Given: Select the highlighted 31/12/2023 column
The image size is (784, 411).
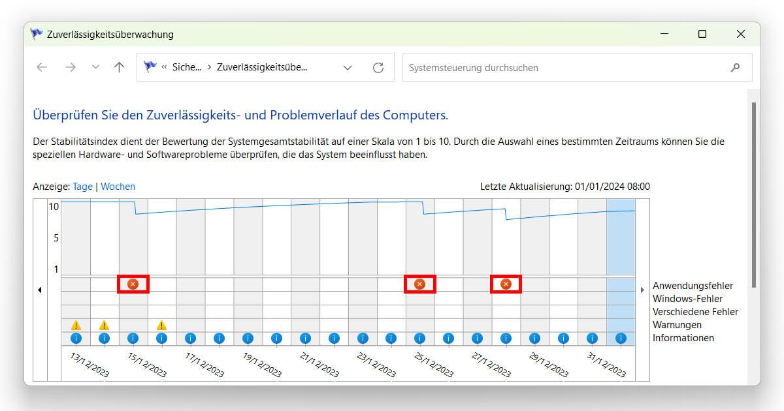Looking at the screenshot, I should pos(621,261).
